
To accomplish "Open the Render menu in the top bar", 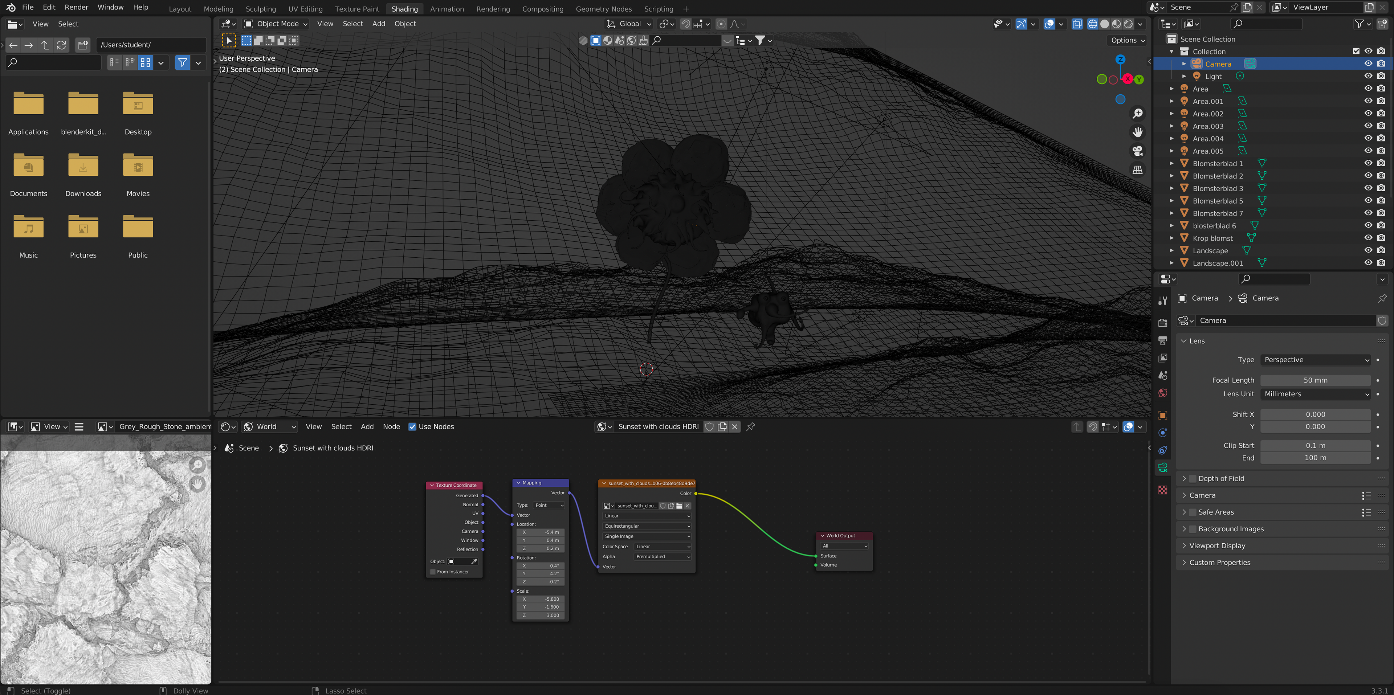I will coord(76,7).
